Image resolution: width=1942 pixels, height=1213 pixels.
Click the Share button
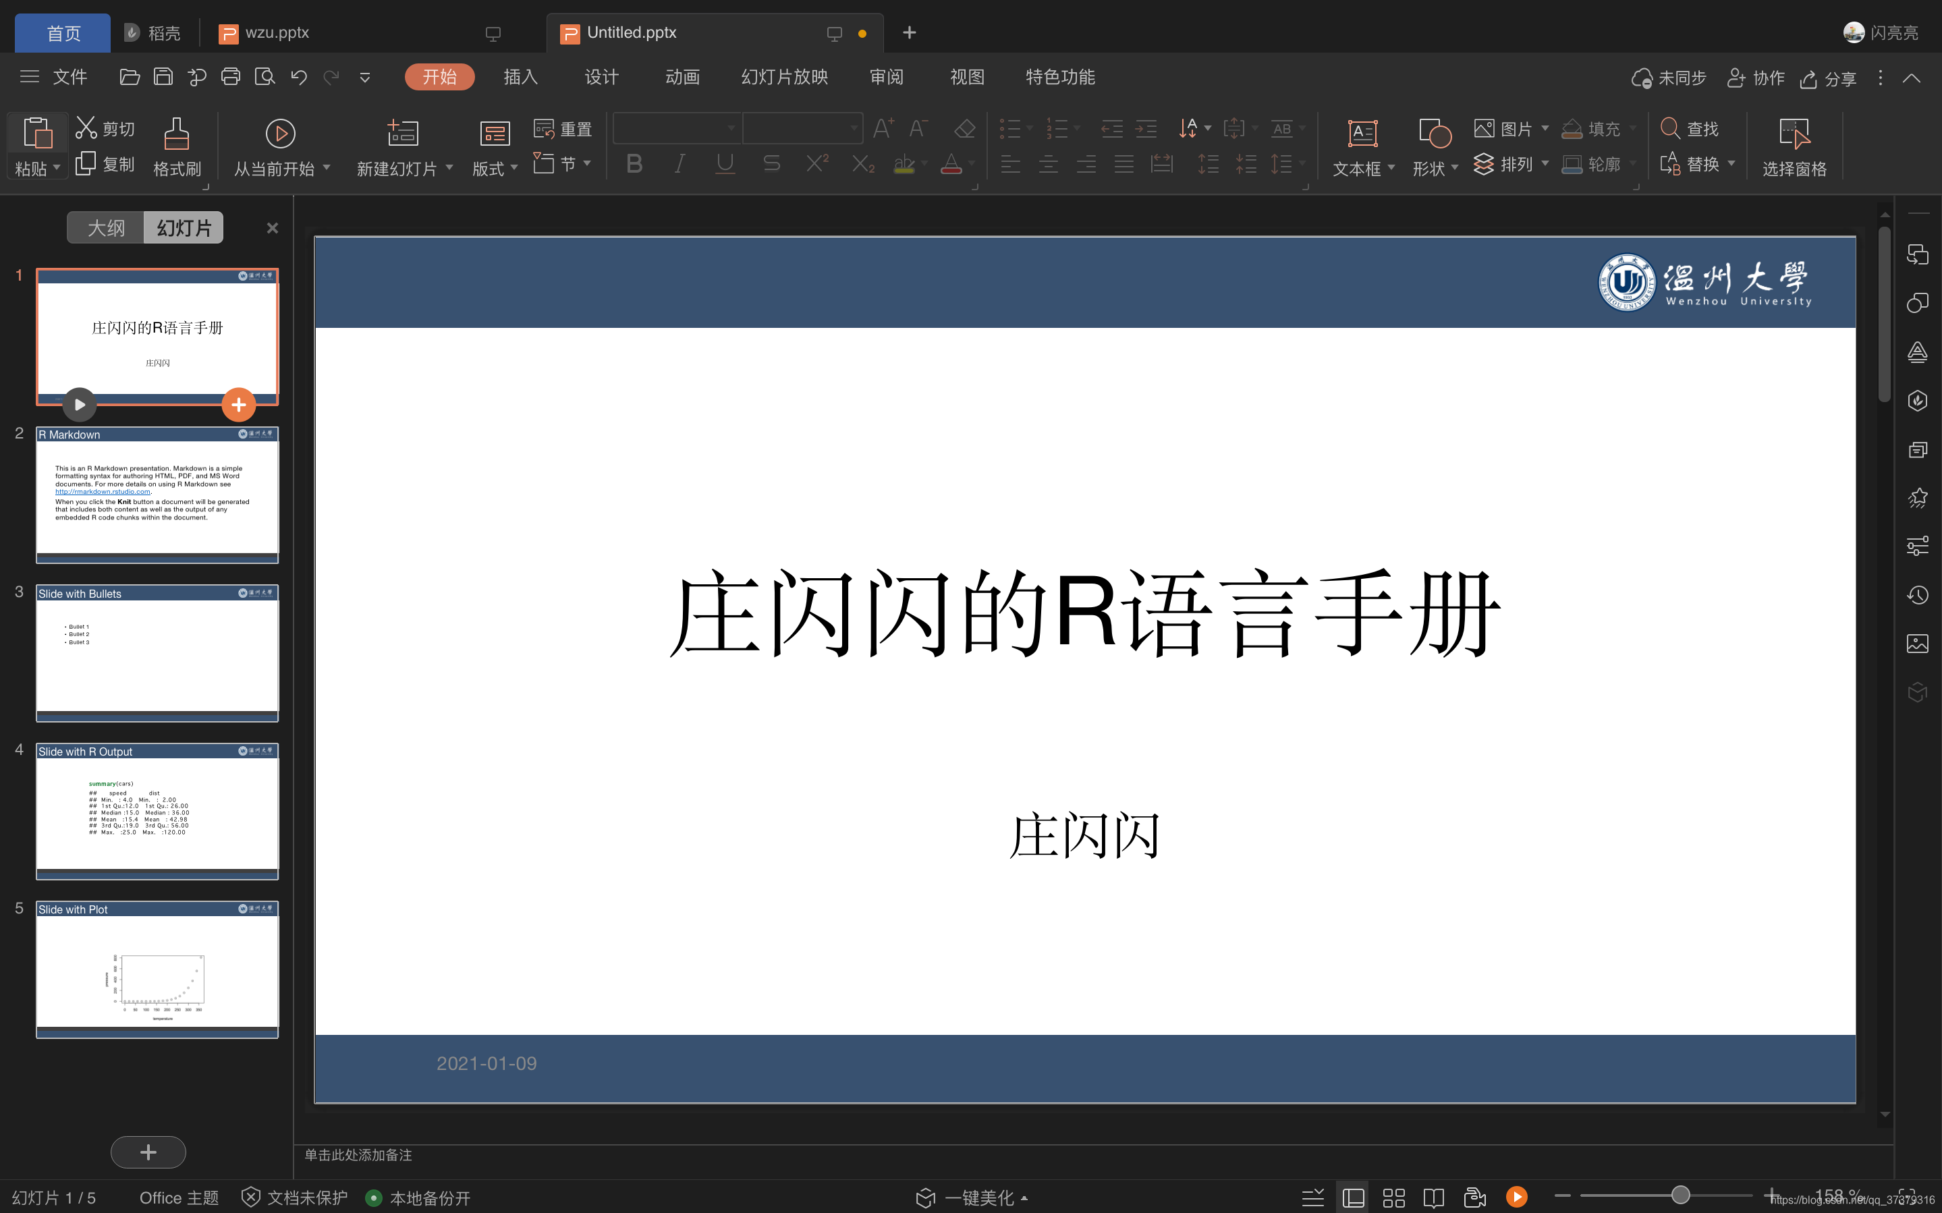tap(1829, 78)
